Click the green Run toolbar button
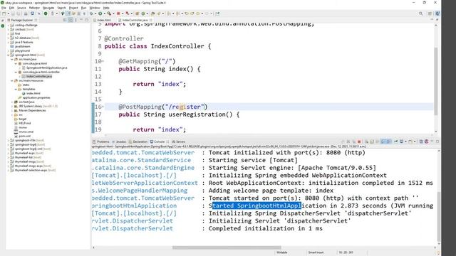Viewport: 456px width, 256px height. 100,14
